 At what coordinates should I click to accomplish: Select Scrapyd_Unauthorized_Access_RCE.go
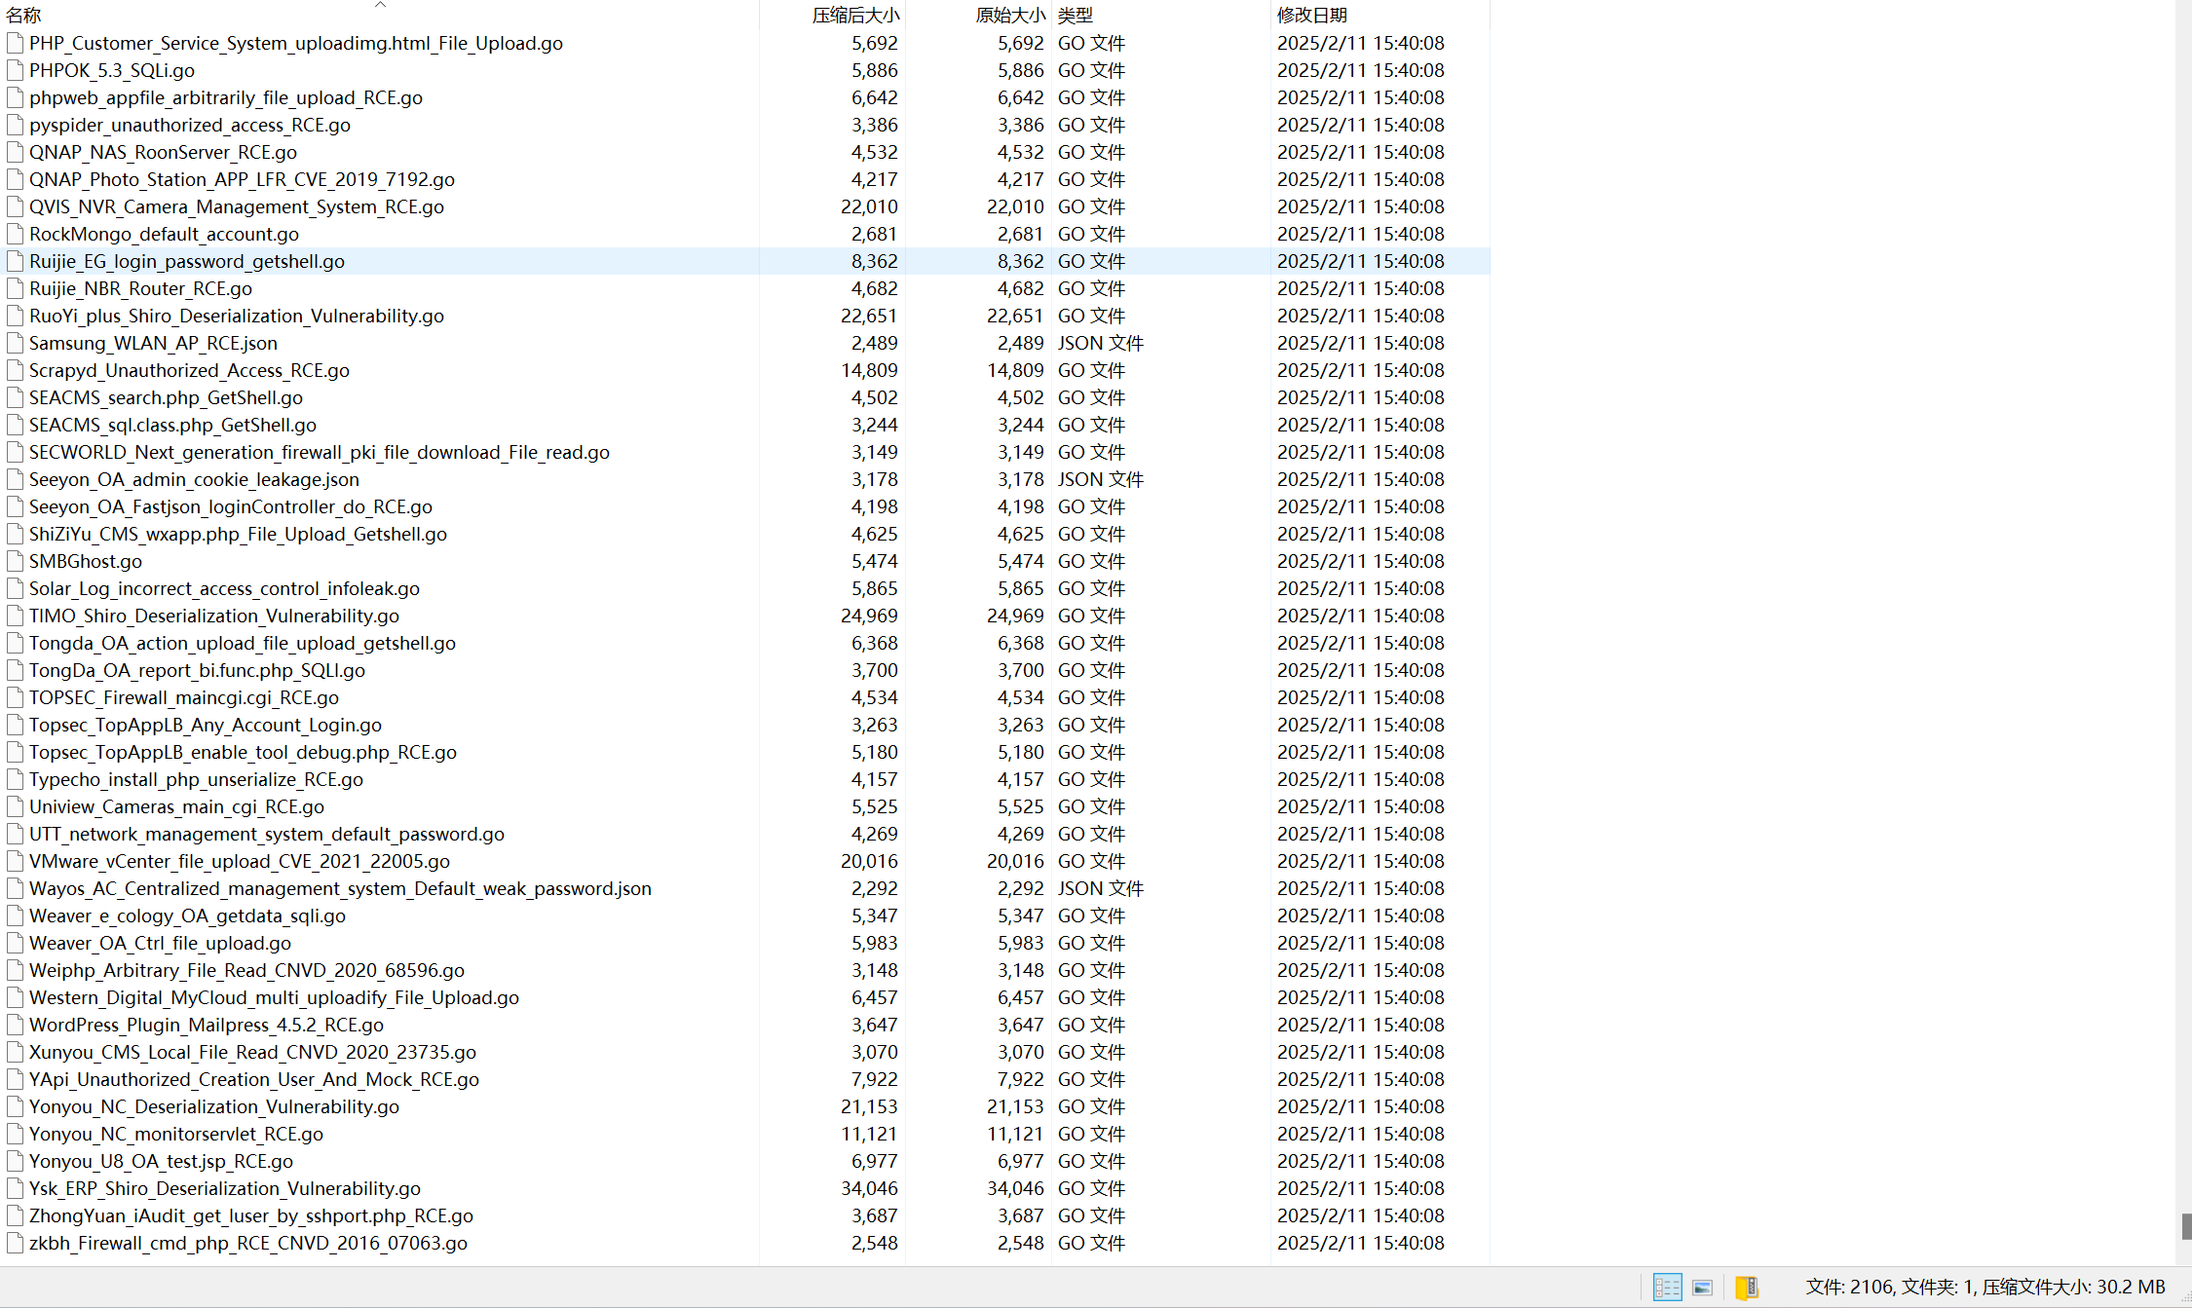(189, 370)
